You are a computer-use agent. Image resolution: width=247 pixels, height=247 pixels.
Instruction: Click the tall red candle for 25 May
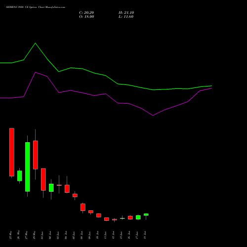pyautogui.click(x=12, y=152)
